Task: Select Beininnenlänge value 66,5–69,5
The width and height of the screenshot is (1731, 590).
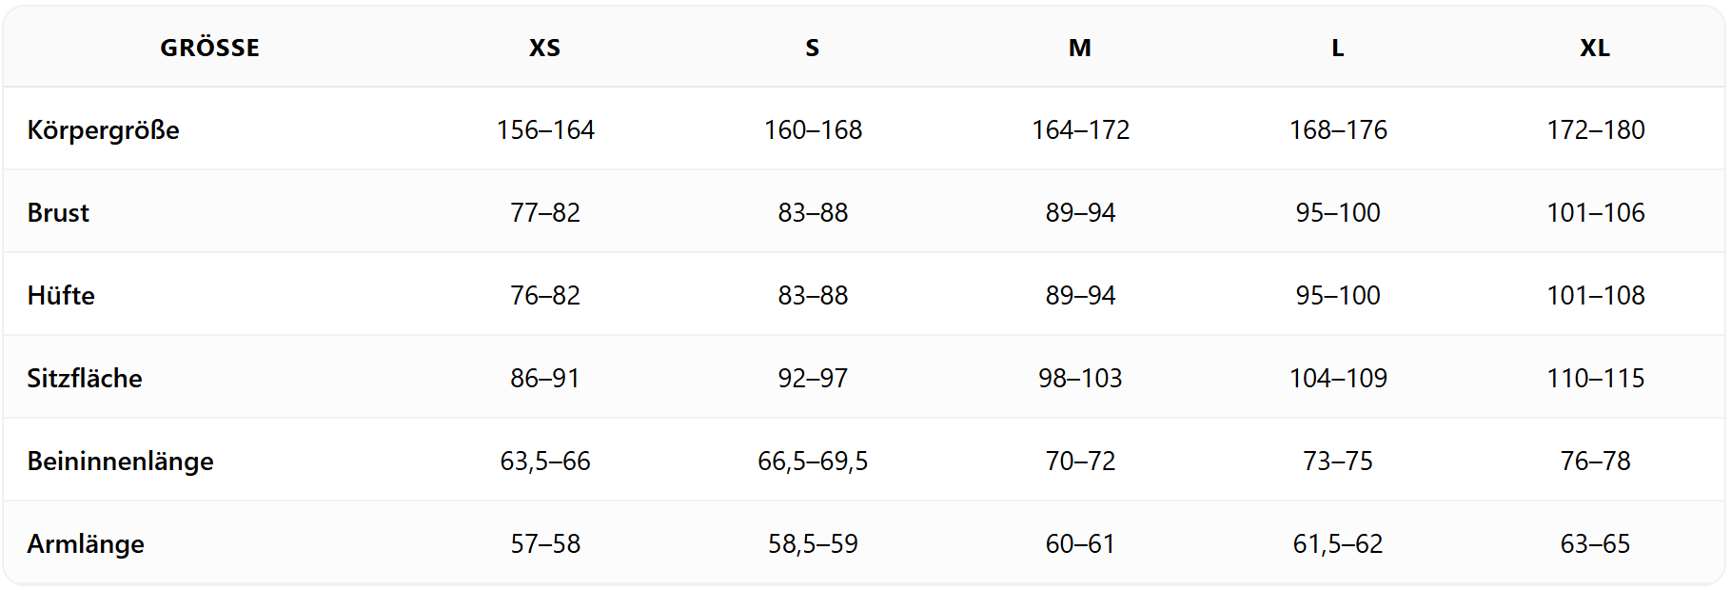Action: [x=813, y=461]
